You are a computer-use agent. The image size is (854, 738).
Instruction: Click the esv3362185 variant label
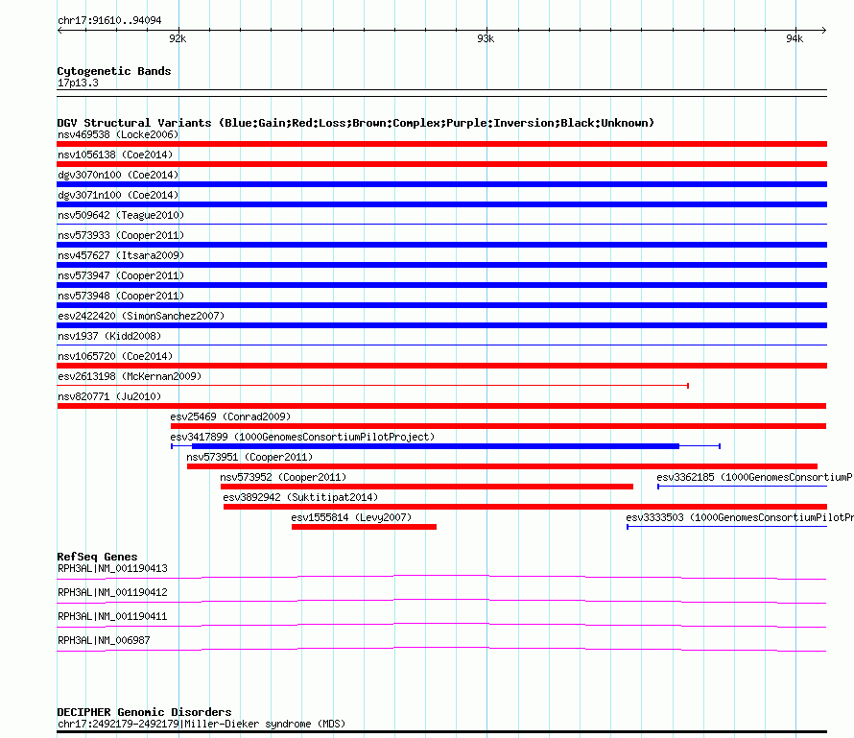(x=754, y=477)
